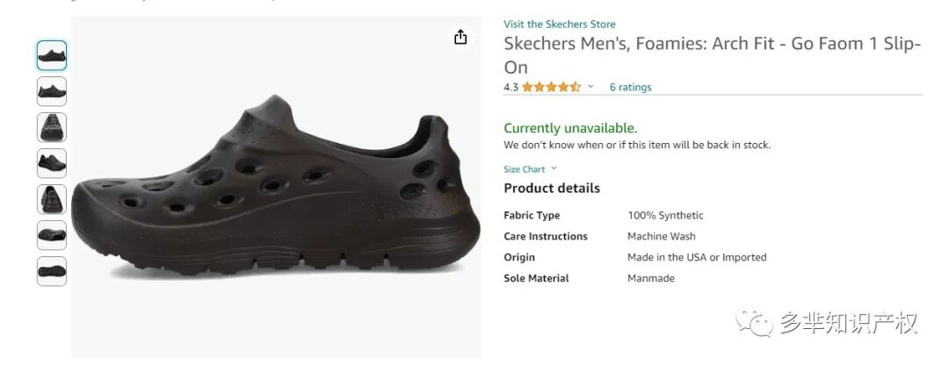Click the share icon on product image
The image size is (949, 365).
[460, 37]
